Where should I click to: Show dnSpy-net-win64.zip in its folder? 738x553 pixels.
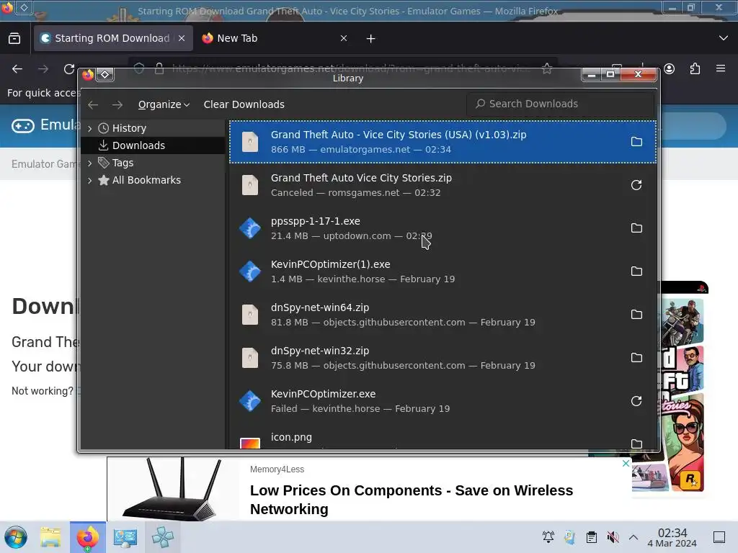click(636, 315)
